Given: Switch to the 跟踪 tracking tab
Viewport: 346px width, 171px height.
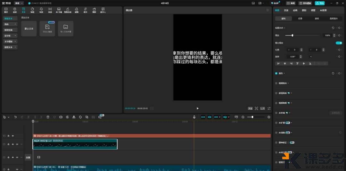Looking at the screenshot, I should 304,10.
